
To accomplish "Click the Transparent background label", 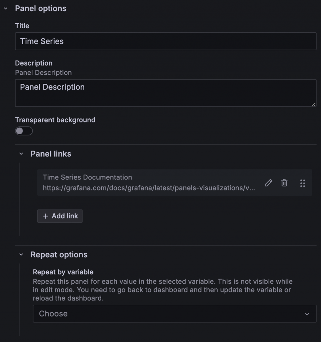I will [55, 120].
